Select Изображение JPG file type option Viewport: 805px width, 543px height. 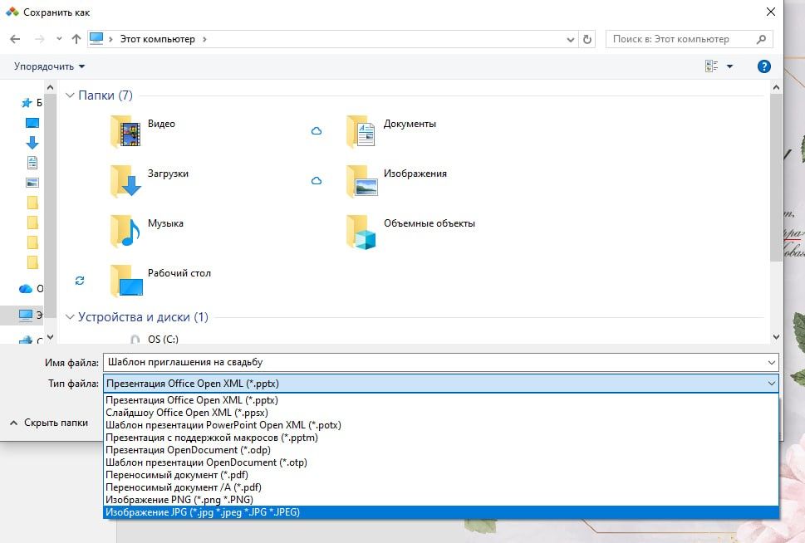[202, 512]
